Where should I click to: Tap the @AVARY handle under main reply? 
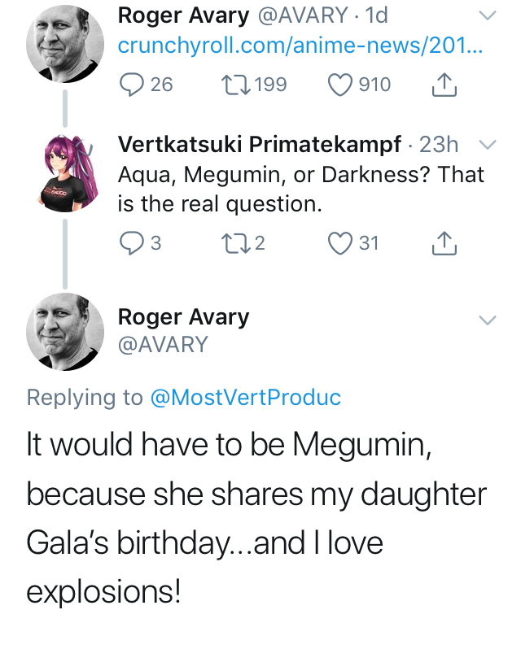163,345
